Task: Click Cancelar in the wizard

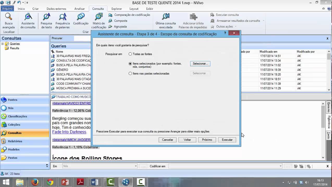Action: pos(168,140)
